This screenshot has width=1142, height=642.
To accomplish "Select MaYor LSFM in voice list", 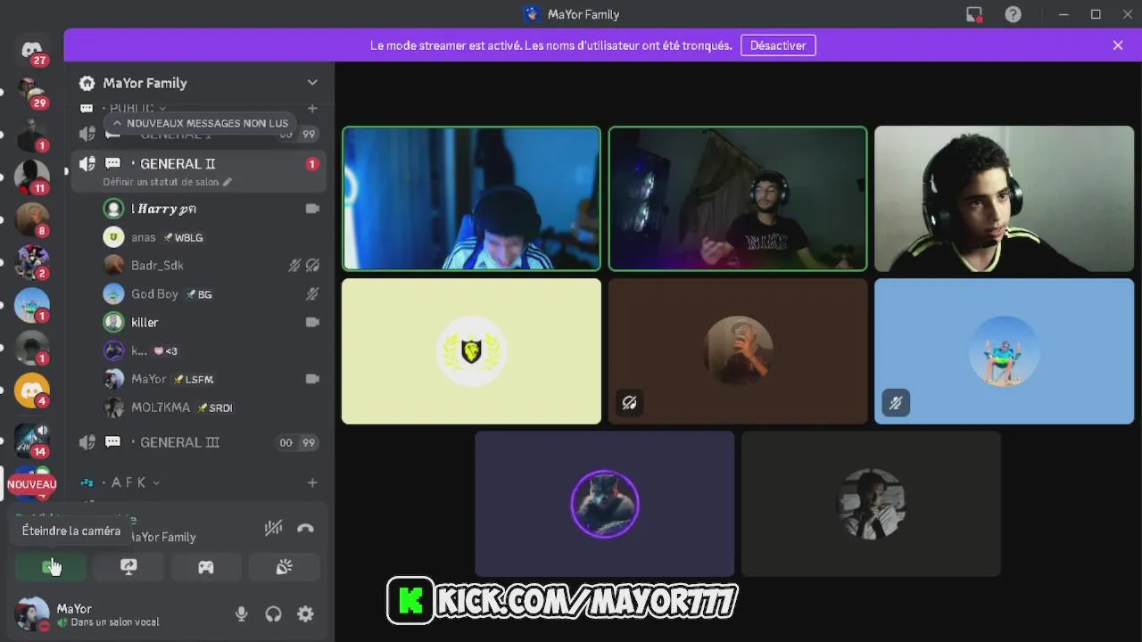I will pyautogui.click(x=211, y=379).
